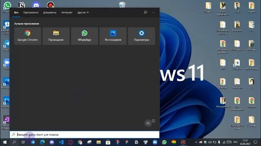Open Microsoft Edge from the taskbar
261x146 pixels.
pyautogui.click(x=42, y=142)
